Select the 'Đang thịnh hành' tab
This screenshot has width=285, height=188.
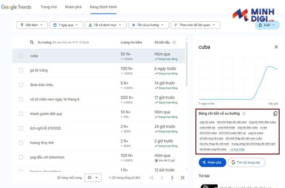pos(103,7)
